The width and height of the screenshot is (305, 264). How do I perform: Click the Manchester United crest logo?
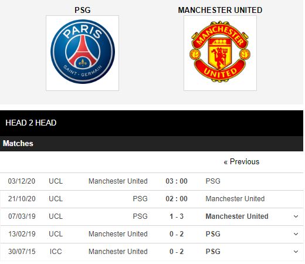[x=220, y=53]
